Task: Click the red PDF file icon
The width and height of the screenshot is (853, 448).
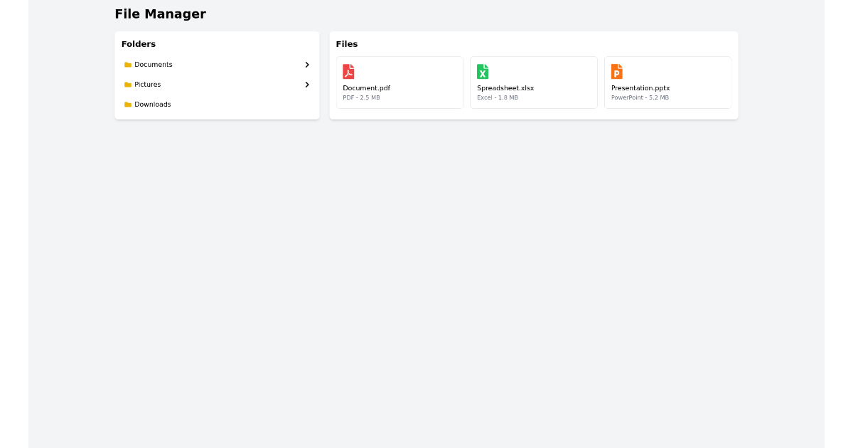Action: [348, 72]
